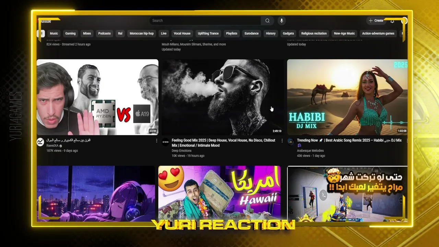Screen dimensions: 439x247
Task: Open options menu for AMD vs A19 video
Action: click(157, 141)
